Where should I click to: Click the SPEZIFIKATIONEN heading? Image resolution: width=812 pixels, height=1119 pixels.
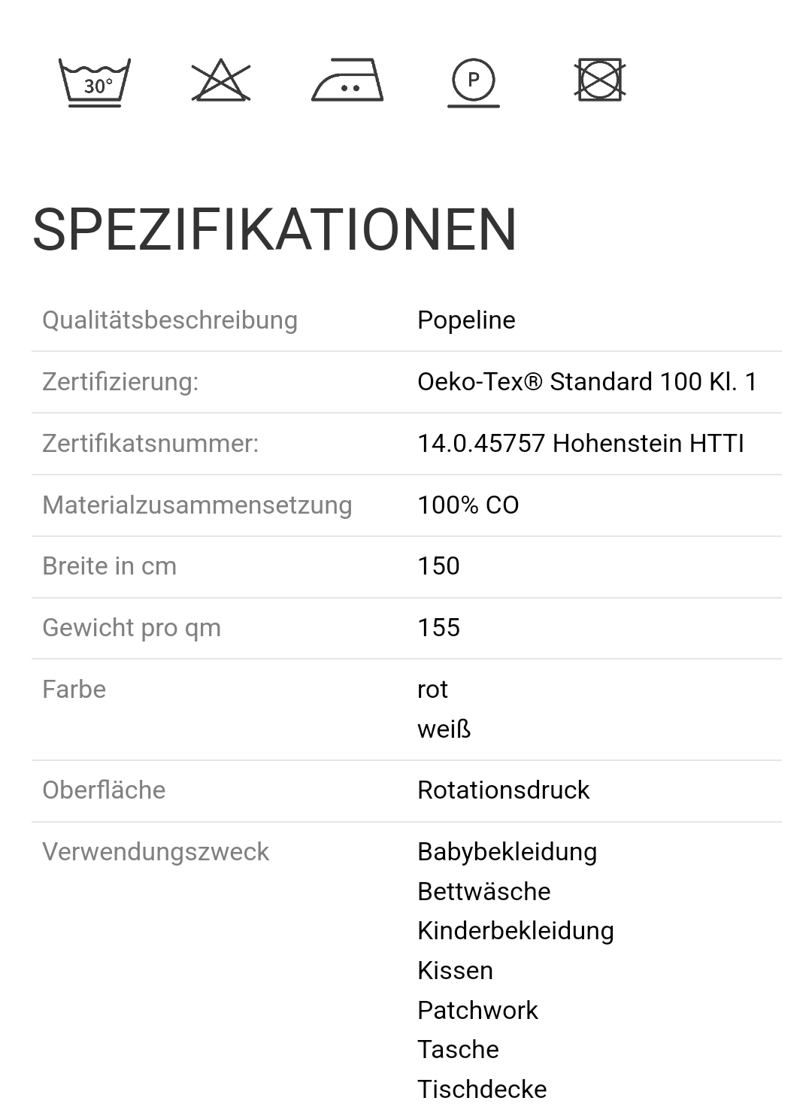pyautogui.click(x=274, y=229)
